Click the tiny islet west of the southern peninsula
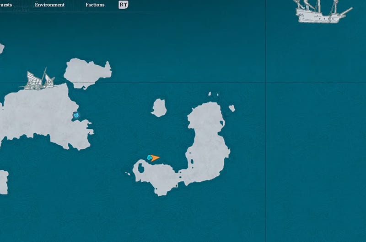 coord(128,173)
